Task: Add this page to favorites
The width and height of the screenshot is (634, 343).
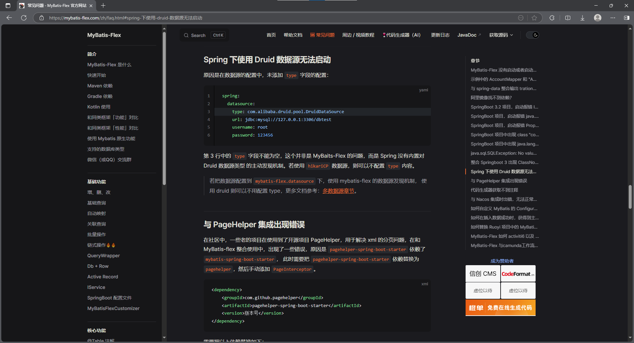Action: point(534,18)
